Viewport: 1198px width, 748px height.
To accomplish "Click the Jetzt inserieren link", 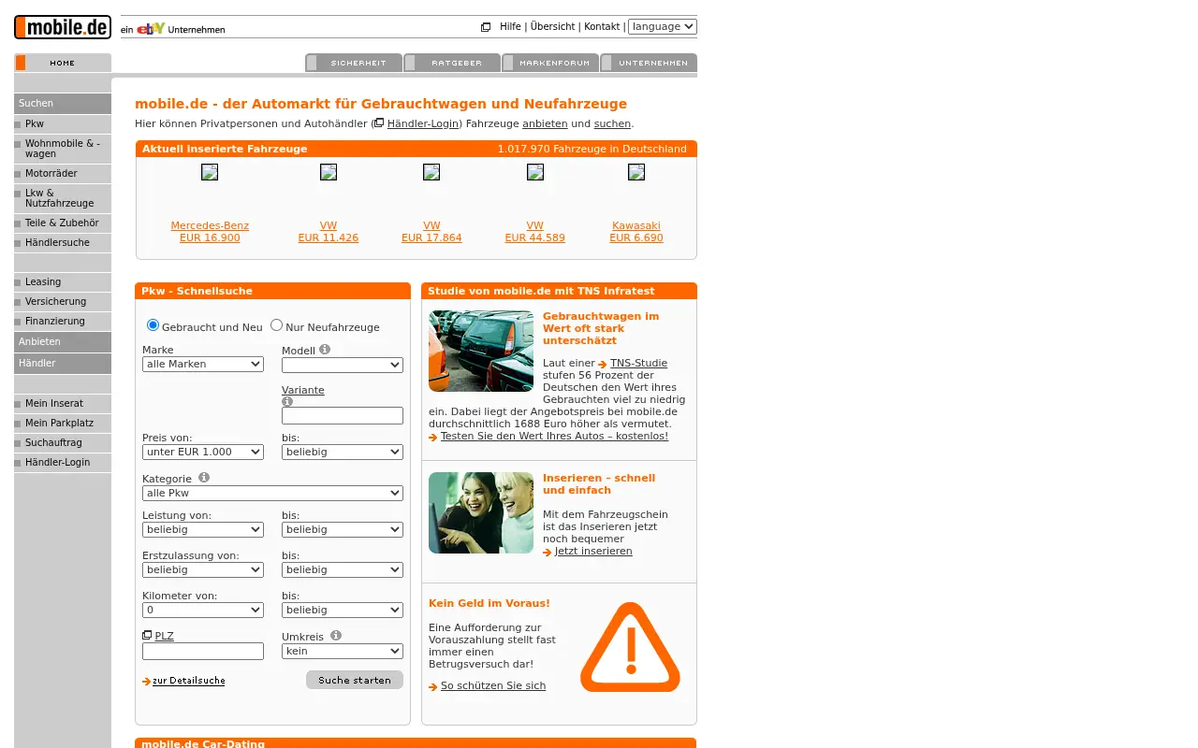I will (593, 552).
